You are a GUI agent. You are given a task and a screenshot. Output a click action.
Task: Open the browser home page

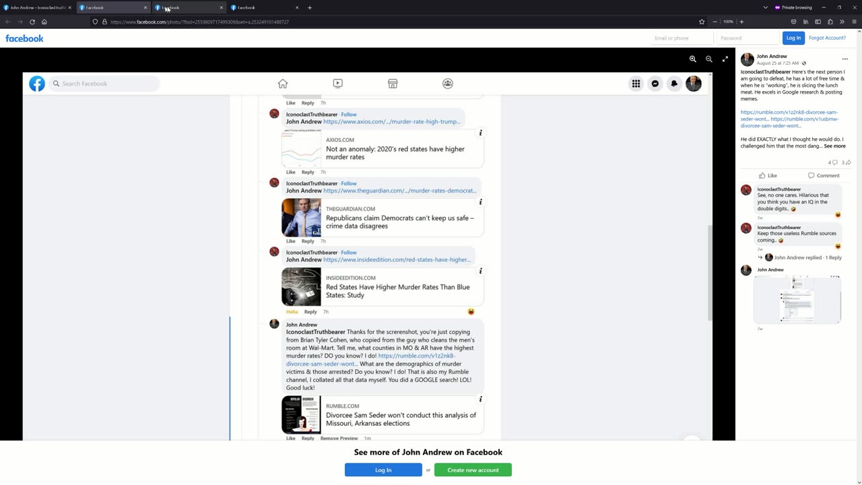[44, 22]
